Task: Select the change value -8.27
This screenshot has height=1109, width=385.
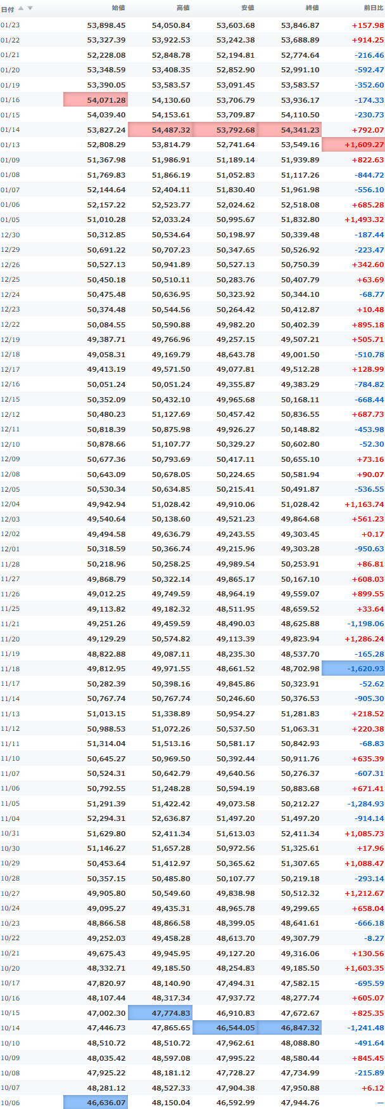Action: point(374,938)
